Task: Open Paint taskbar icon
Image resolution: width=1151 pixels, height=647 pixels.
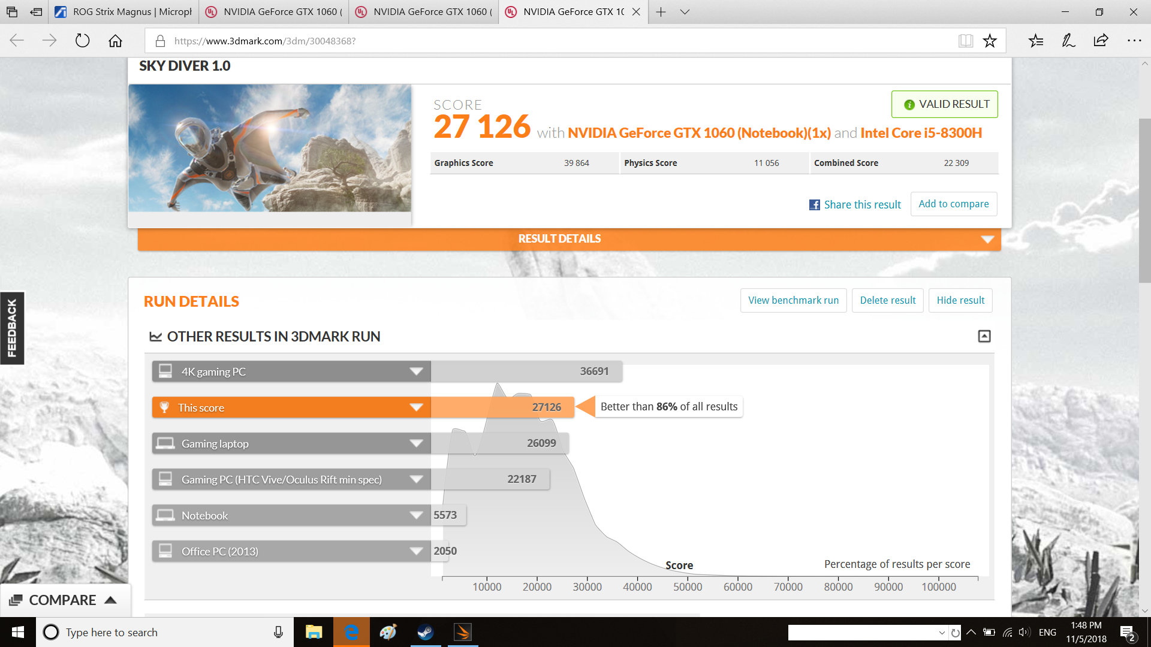Action: coord(388,632)
